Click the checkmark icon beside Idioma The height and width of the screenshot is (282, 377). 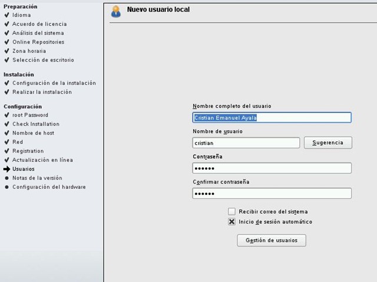(6, 15)
